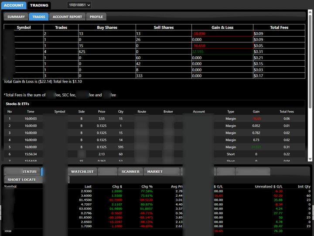Click the Init Qty column header

(x=304, y=187)
